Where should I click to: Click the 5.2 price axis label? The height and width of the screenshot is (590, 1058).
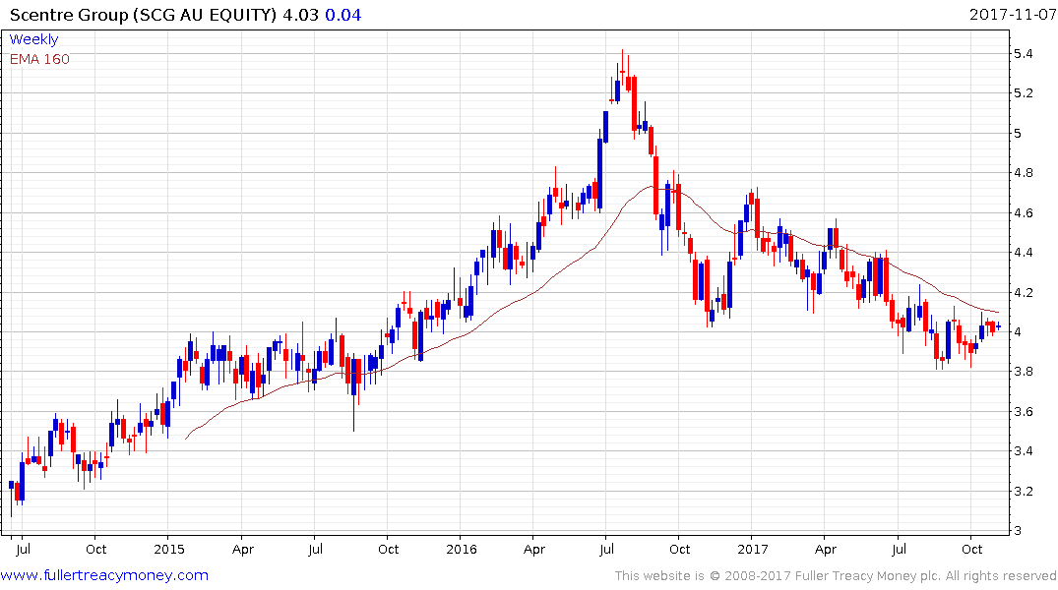[x=1023, y=93]
